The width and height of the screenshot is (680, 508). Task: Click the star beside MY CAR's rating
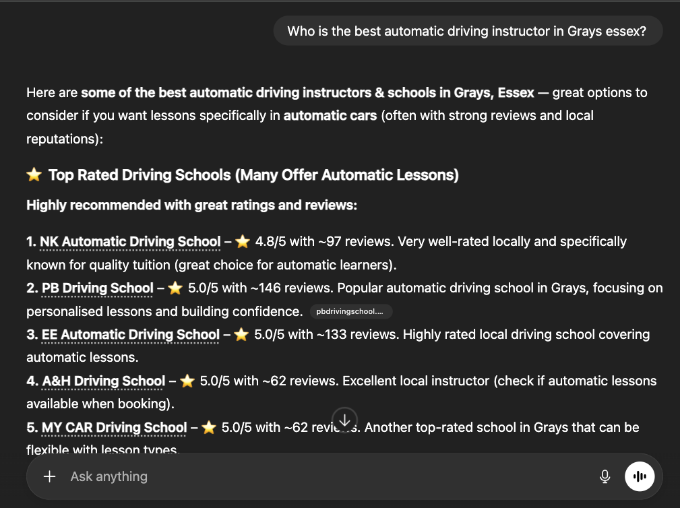209,428
